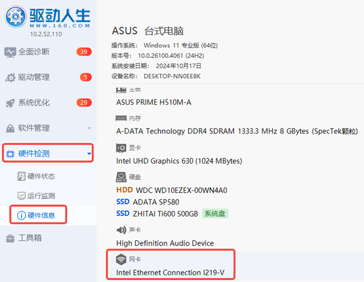This screenshot has width=364, height=282.
Task: Click ASUS PRIME H510M-A motherboard name
Action: [x=153, y=102]
